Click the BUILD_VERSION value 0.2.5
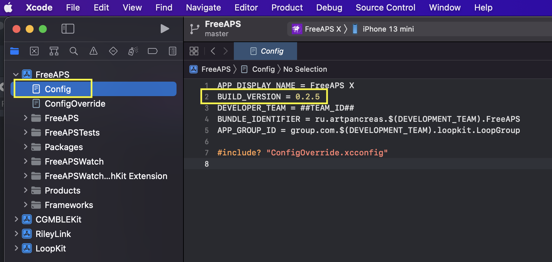 (x=308, y=97)
